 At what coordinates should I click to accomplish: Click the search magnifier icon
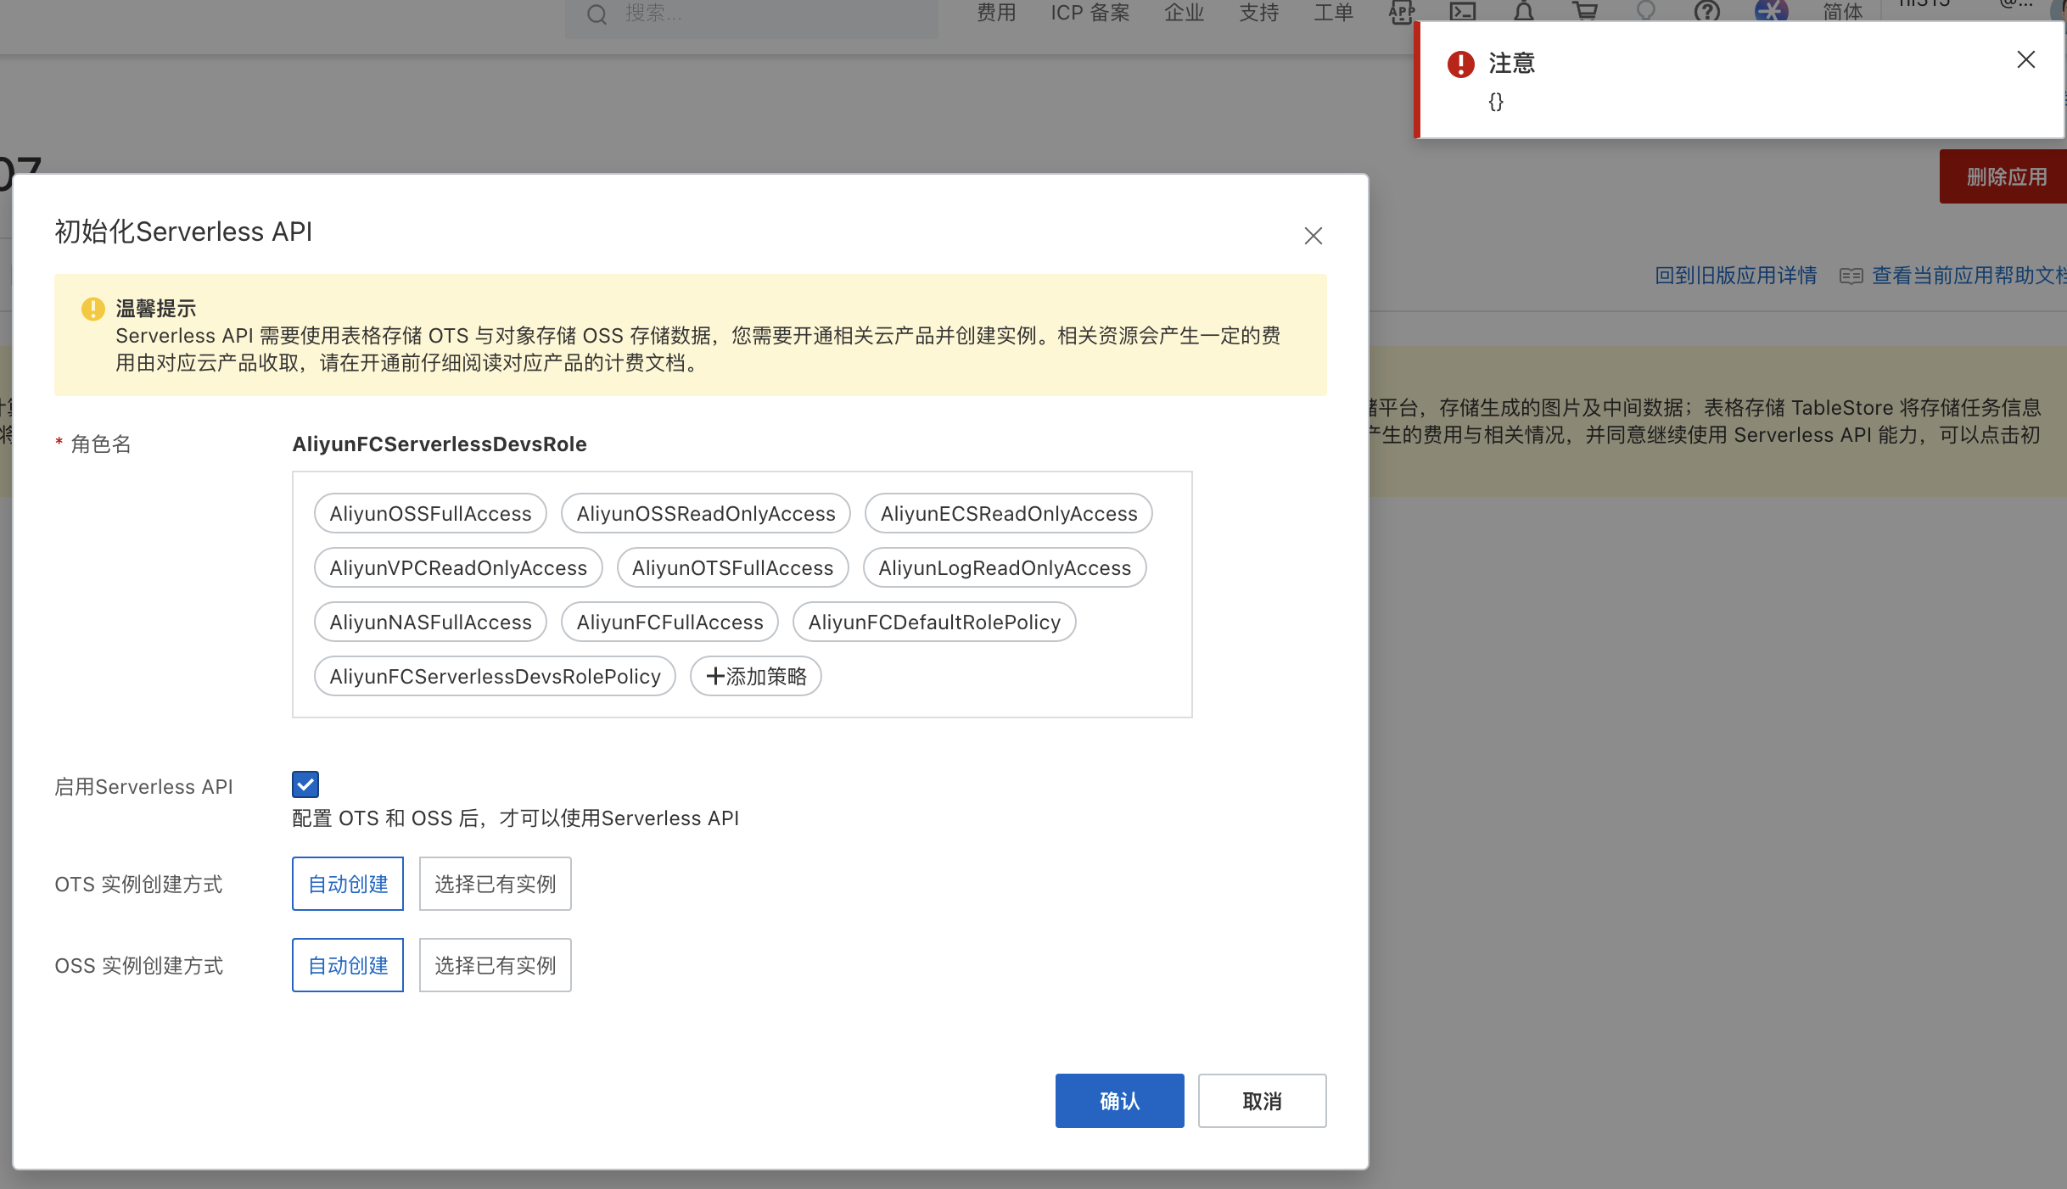pyautogui.click(x=597, y=14)
